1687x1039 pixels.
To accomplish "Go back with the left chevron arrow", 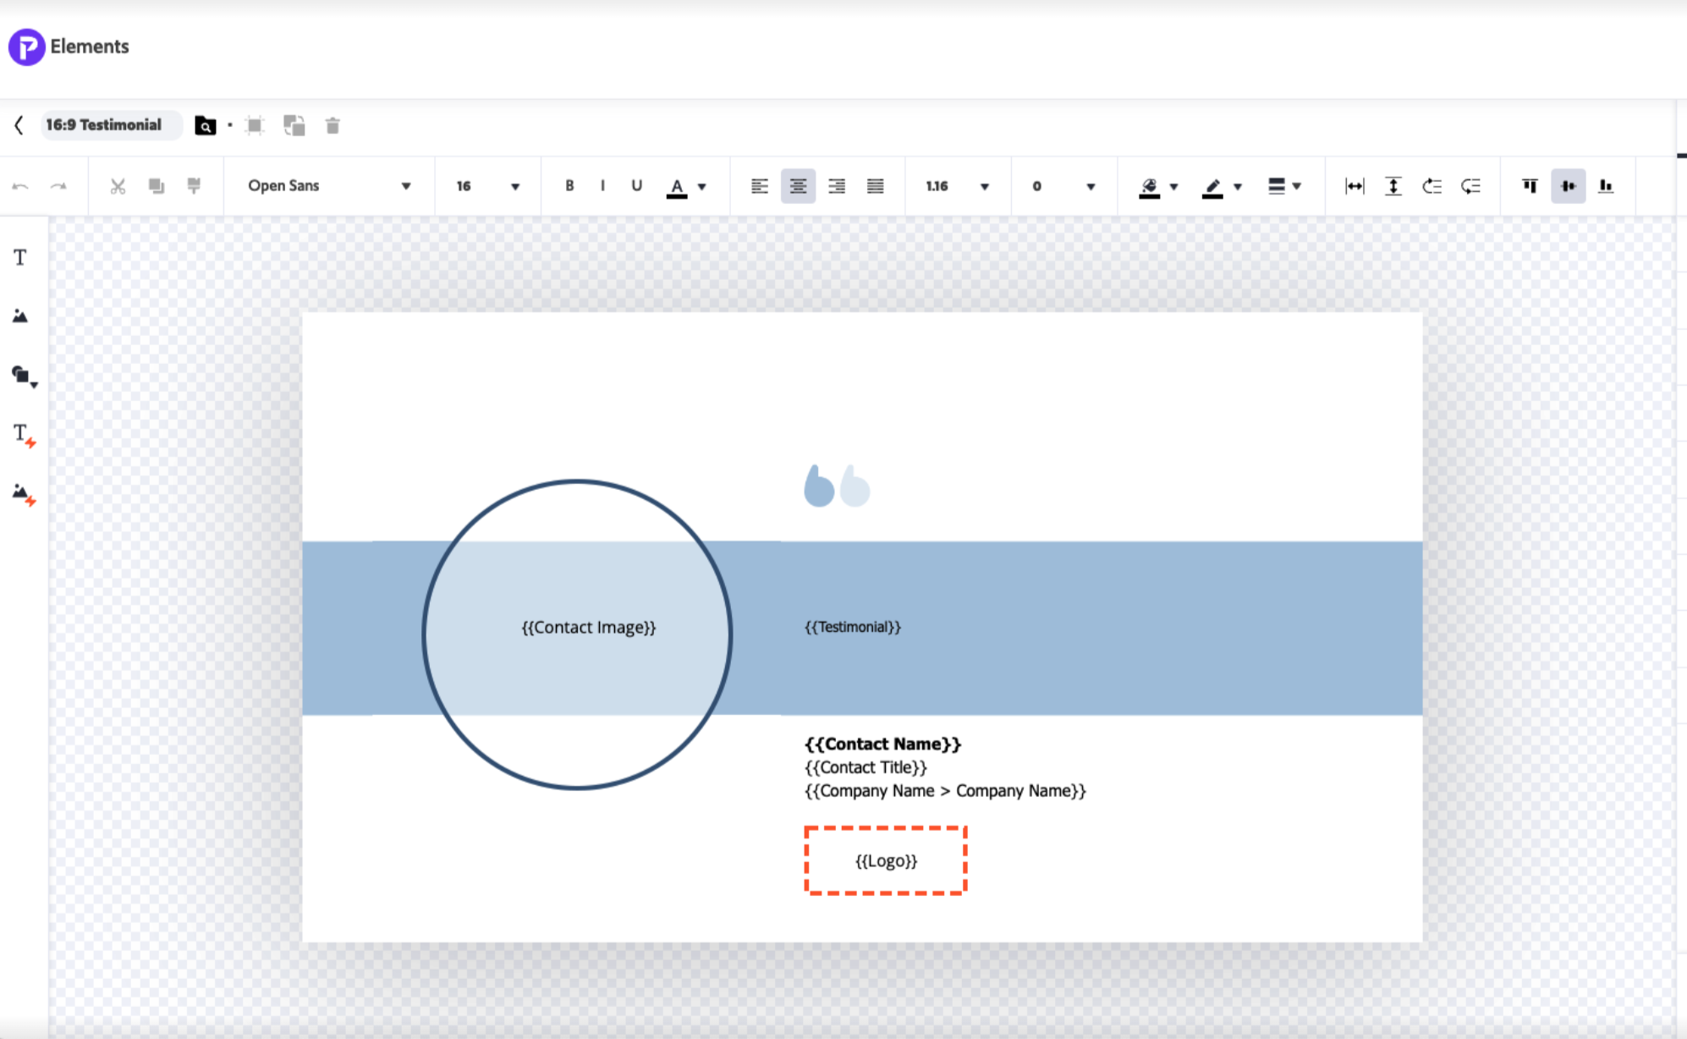I will [x=19, y=125].
